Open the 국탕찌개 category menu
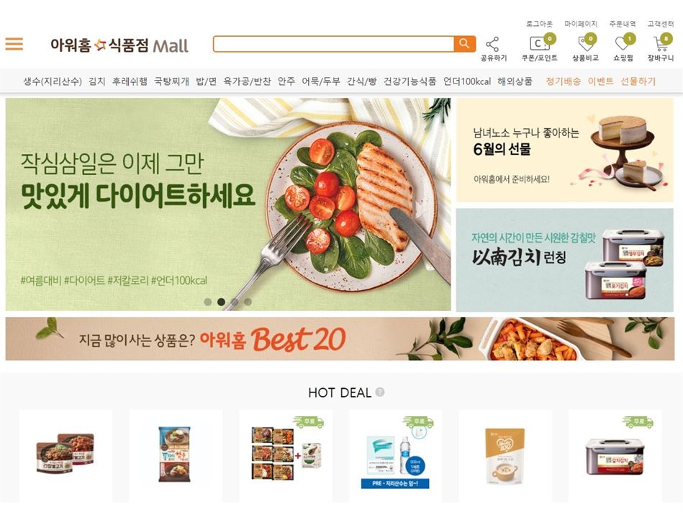This screenshot has height=512, width=683. pyautogui.click(x=171, y=81)
